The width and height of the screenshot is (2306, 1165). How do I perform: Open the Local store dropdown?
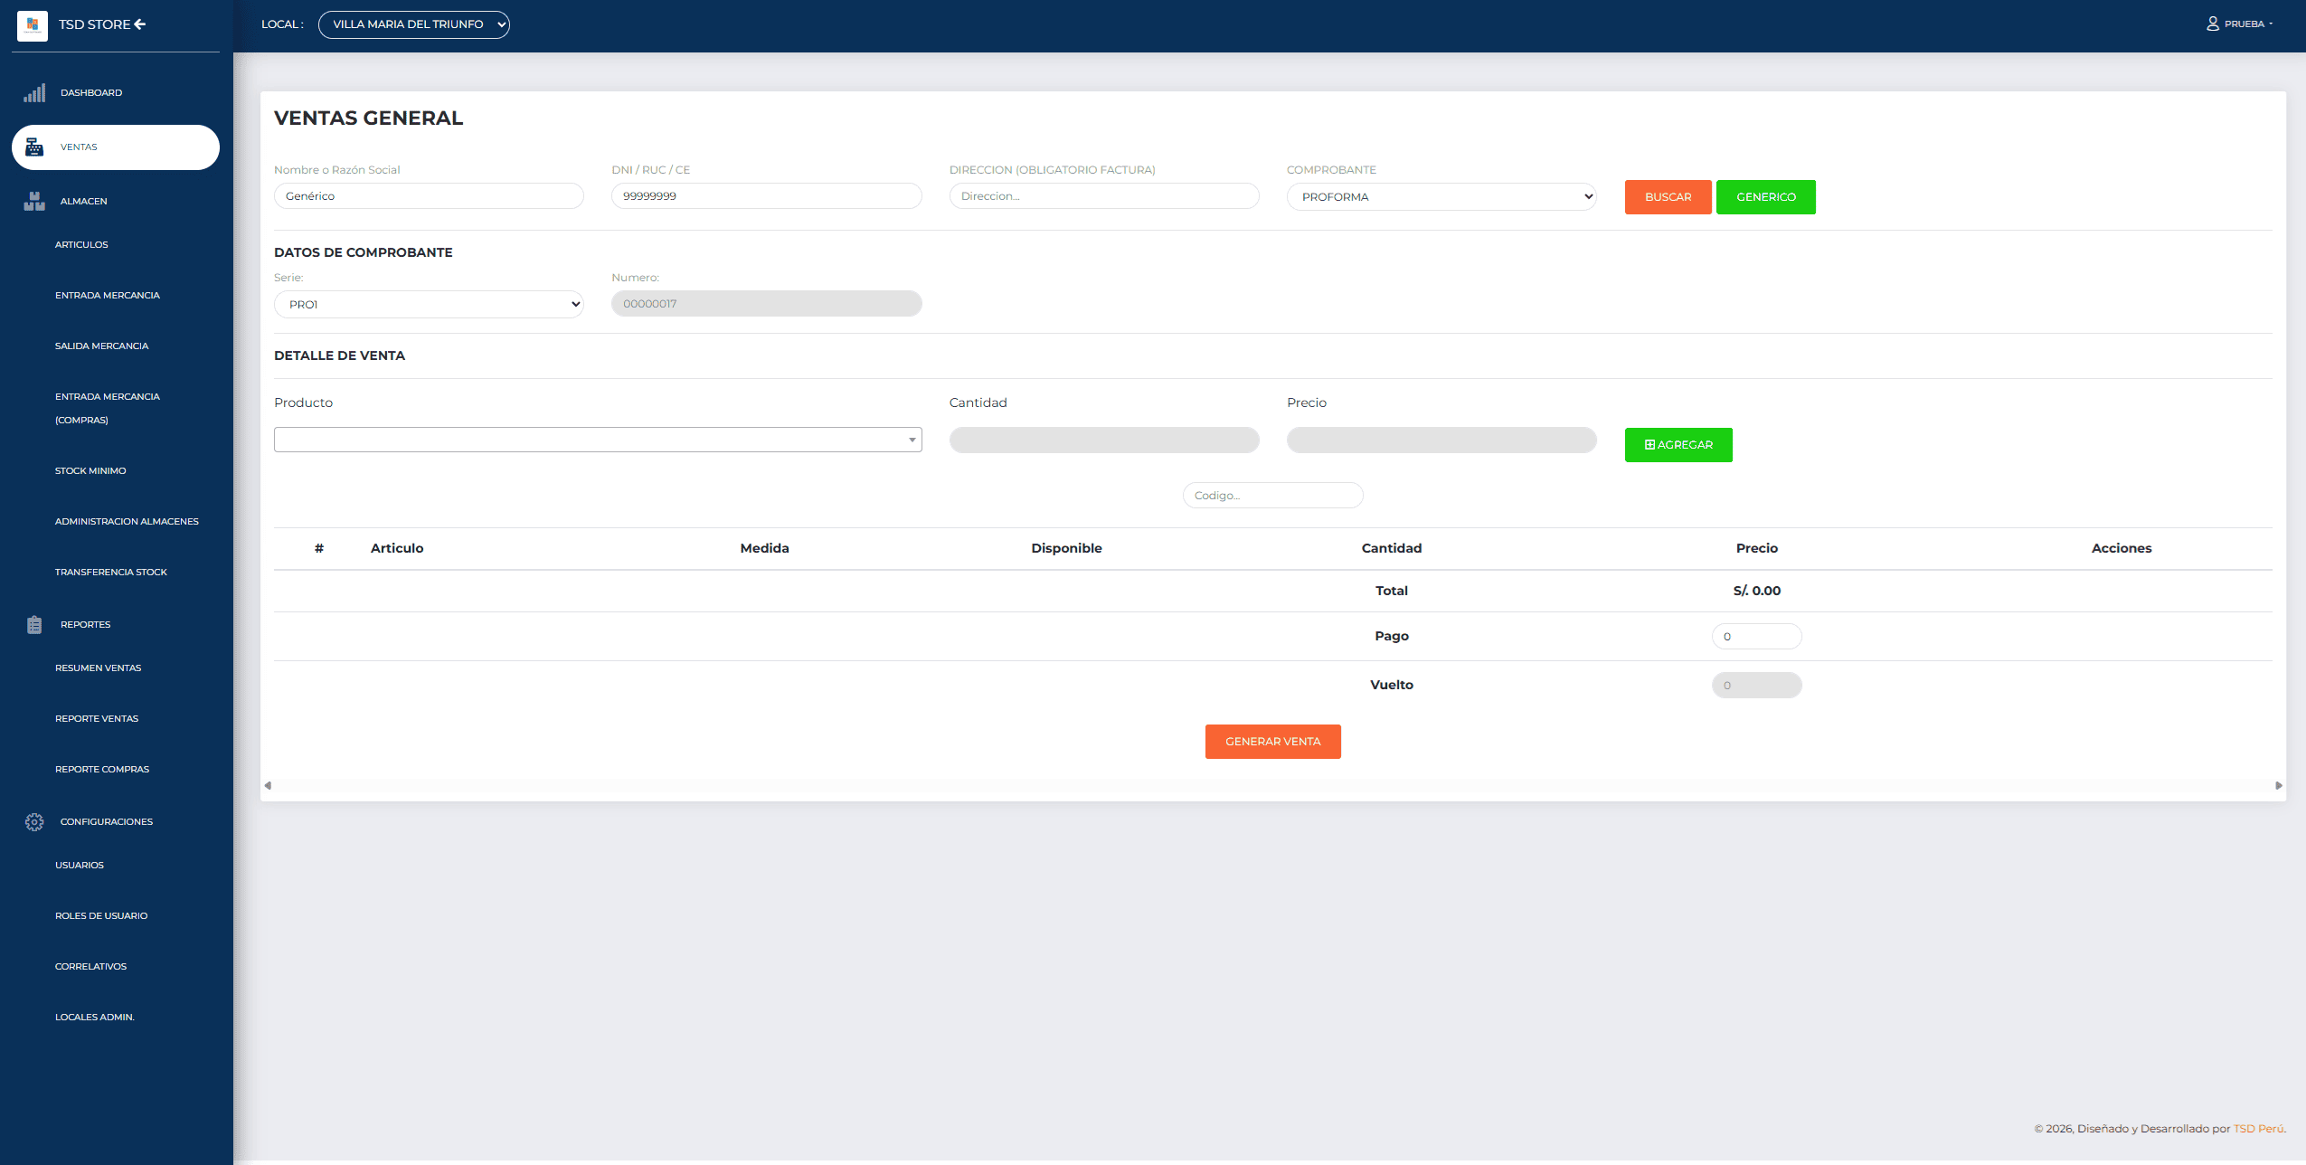coord(413,24)
